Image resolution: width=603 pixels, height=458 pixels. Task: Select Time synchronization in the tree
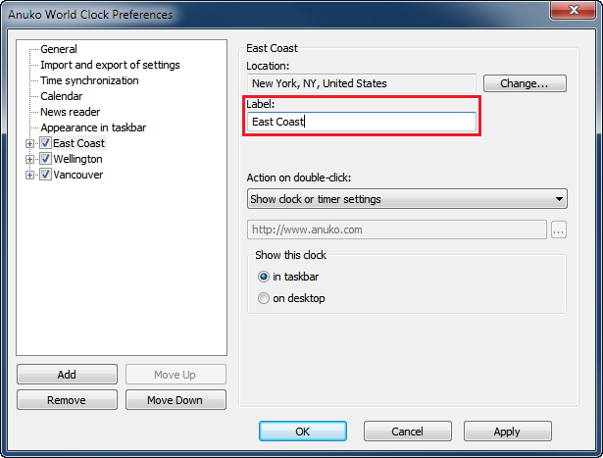coord(89,80)
